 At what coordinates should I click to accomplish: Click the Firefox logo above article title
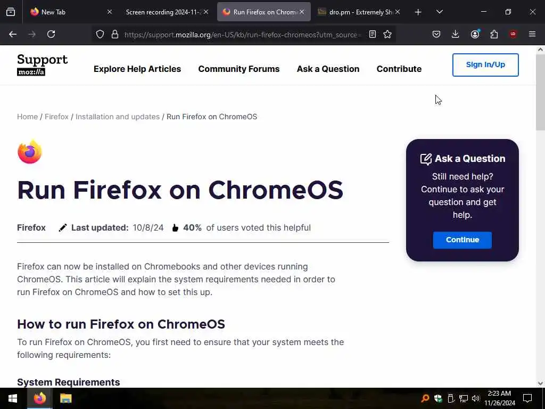30,152
